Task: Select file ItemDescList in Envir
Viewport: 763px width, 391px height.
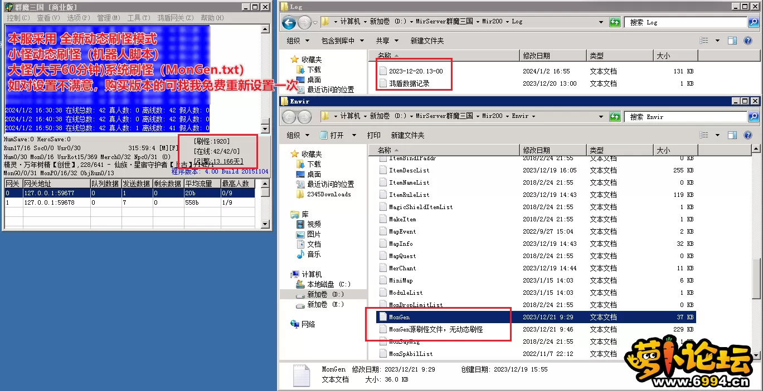Action: [405, 170]
